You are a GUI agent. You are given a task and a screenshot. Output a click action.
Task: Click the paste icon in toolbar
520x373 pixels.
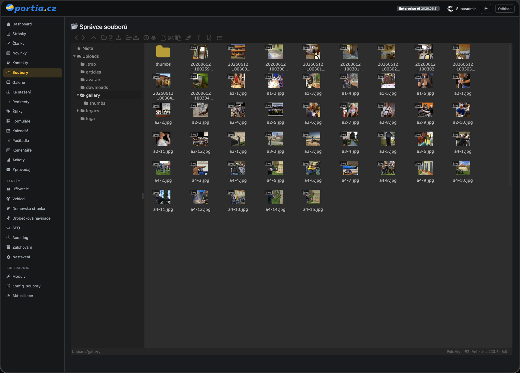pyautogui.click(x=178, y=38)
